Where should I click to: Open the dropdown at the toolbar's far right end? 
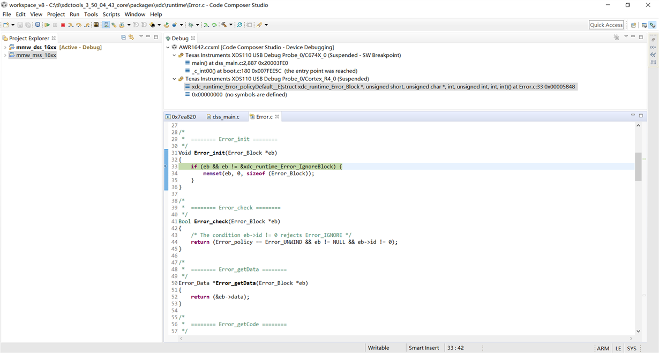click(266, 25)
